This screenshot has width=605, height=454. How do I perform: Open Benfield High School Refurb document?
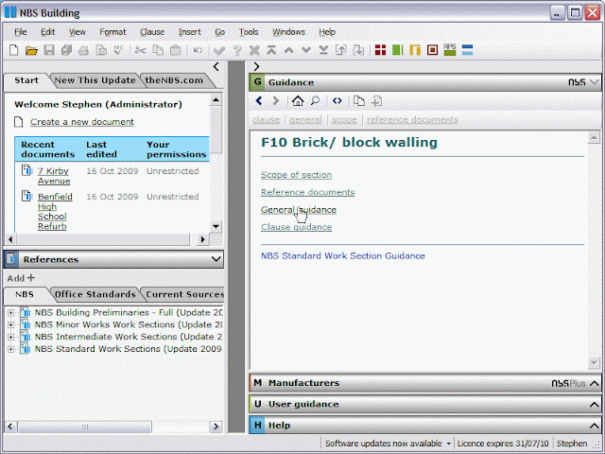(55, 212)
